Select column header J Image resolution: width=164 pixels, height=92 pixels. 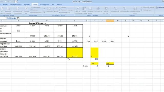coord(110,21)
